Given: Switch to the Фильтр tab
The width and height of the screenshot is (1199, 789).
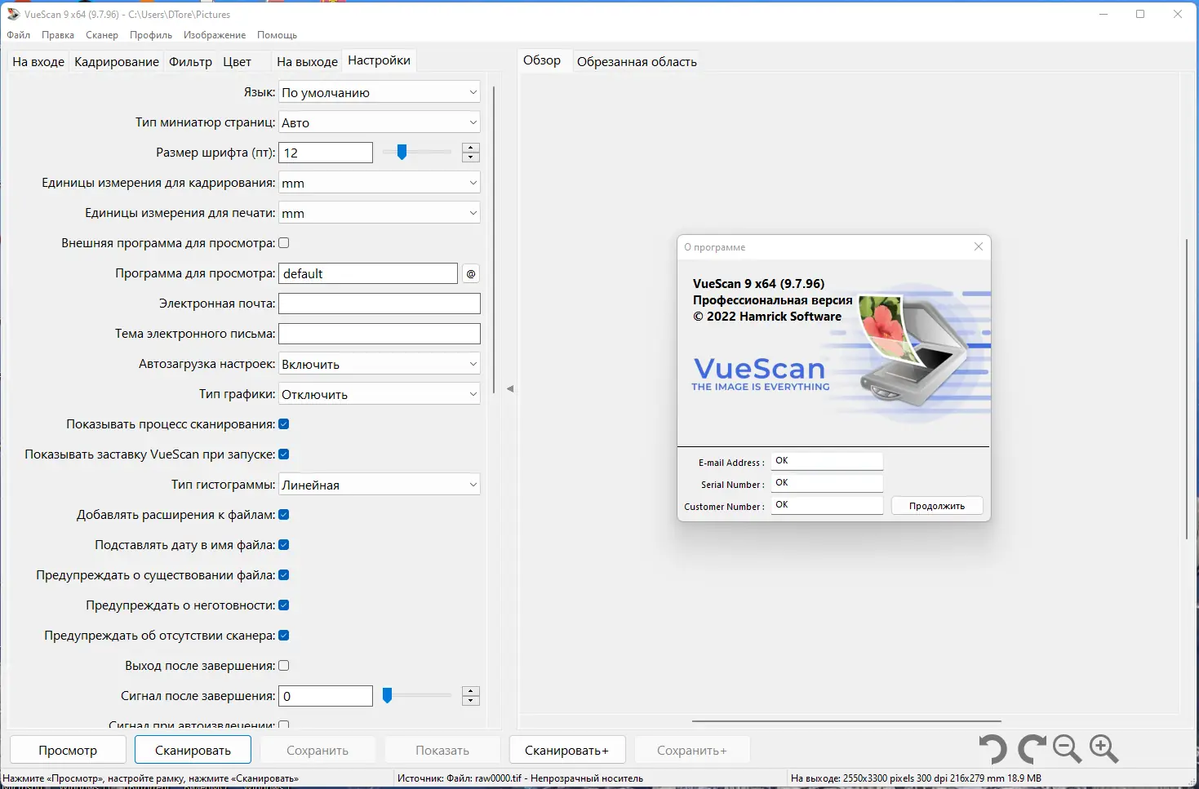Looking at the screenshot, I should click(190, 60).
